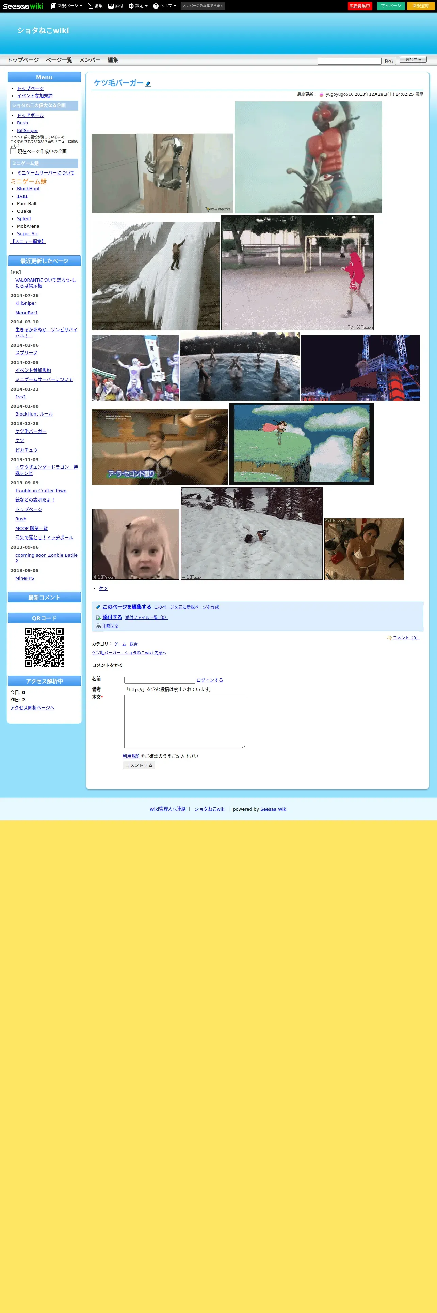Viewport: 437px width, 1313px height.
Task: Open the 新規ページ dropdown menu
Action: click(67, 6)
